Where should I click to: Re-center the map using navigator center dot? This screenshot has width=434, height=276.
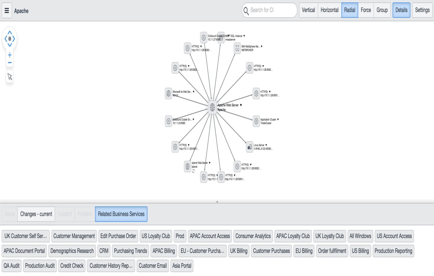[x=10, y=39]
